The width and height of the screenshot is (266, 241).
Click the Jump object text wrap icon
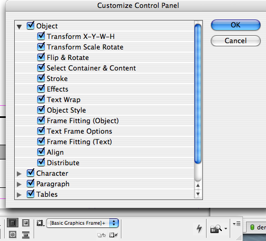26,235
